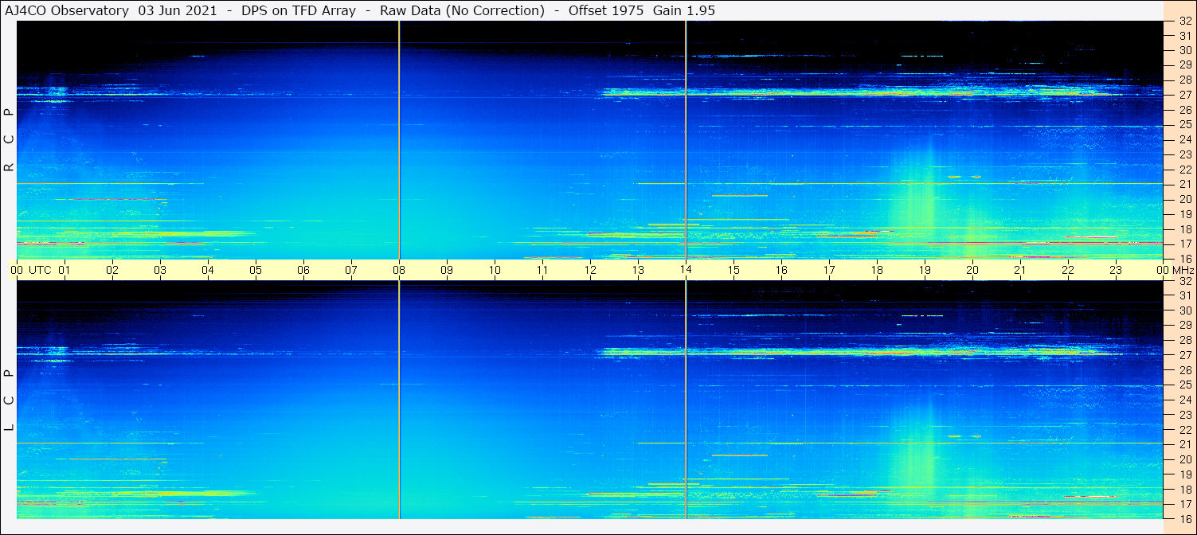Click the DPS on TFD Array label
1197x535 pixels.
[x=299, y=11]
